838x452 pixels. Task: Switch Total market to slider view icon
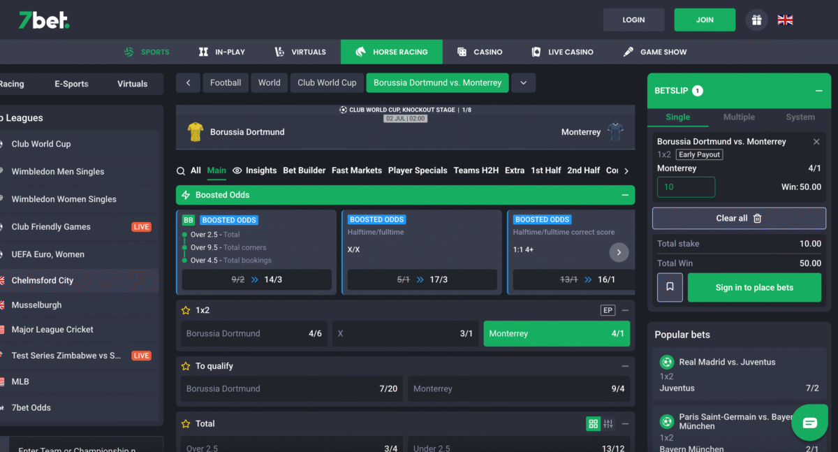point(608,423)
